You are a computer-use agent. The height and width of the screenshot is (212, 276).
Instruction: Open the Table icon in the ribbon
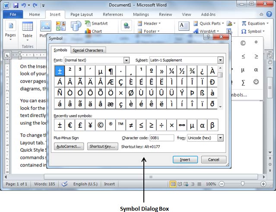coord(28,31)
